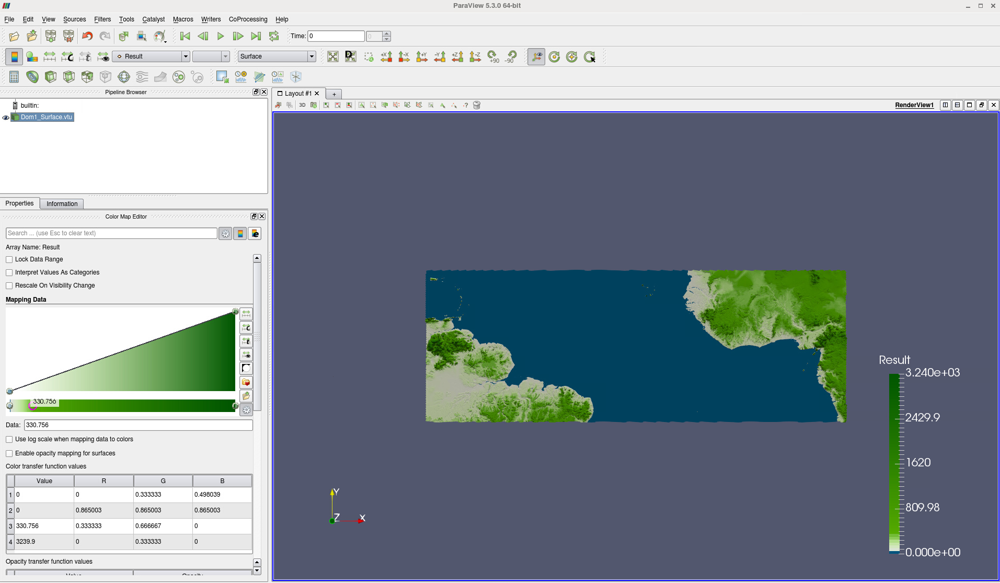Go to the first frame

pos(185,36)
